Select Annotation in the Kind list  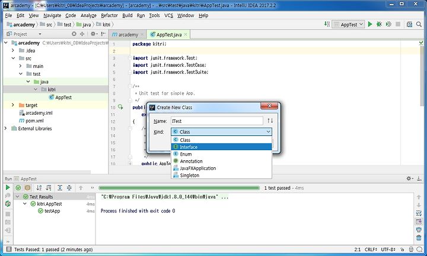[x=221, y=161]
